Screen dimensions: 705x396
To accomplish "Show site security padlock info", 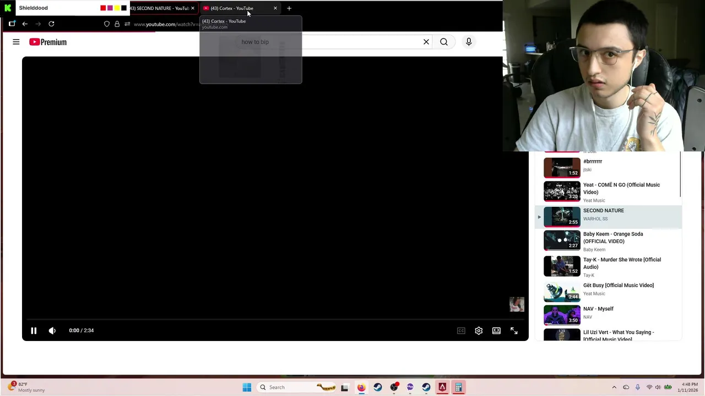I will pos(117,24).
